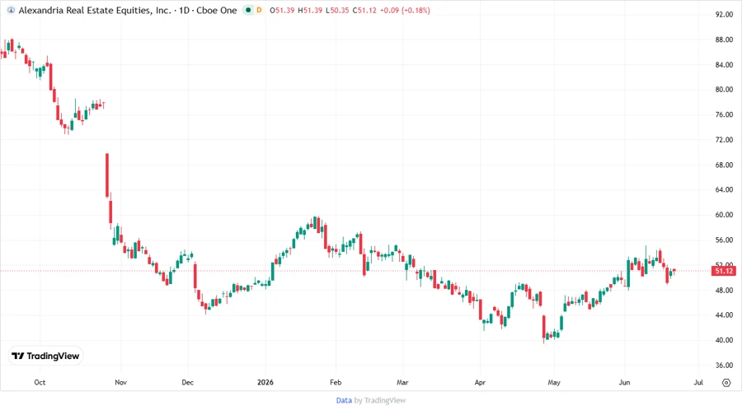Click the 36.00 price scale label

(724, 365)
